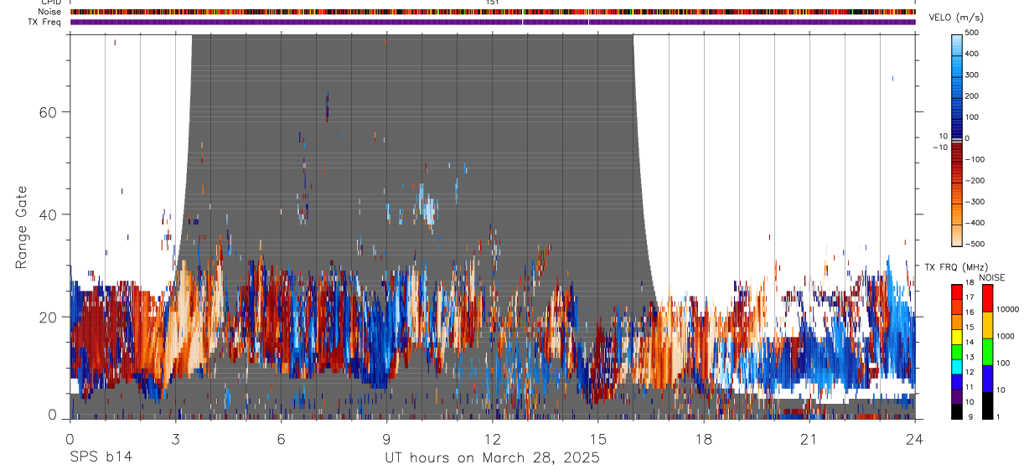
Task: Click the yellow 14–15 MHz frequency swatch
Action: click(956, 337)
